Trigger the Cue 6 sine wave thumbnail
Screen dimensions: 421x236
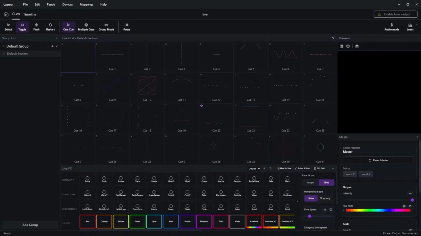[285, 57]
